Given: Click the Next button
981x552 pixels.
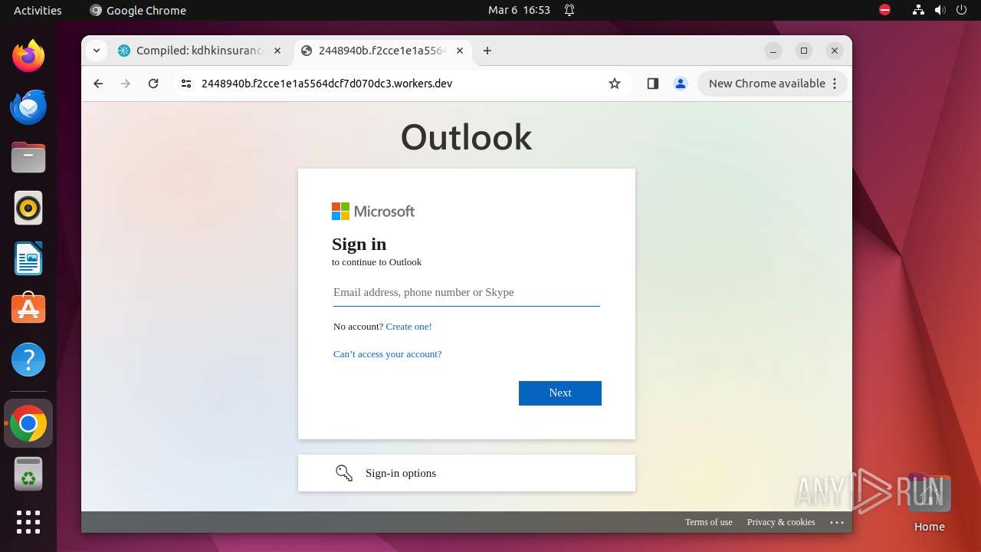Looking at the screenshot, I should pos(560,393).
